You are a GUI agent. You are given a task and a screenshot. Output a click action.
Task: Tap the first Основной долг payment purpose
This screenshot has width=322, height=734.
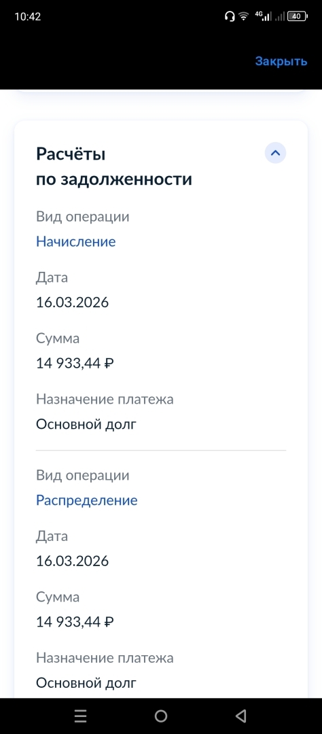[86, 424]
